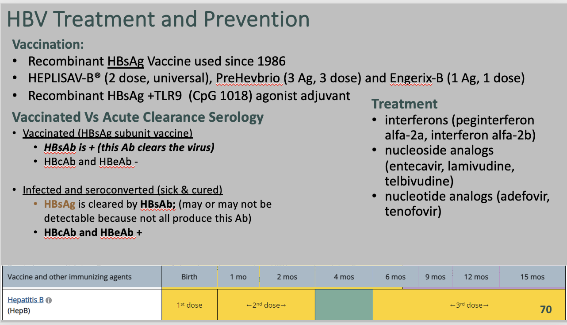Click the nucleotide analogs bullet
Screen dimensions: 567x325
(467, 204)
